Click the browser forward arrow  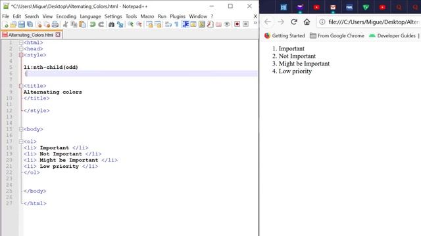[281, 22]
